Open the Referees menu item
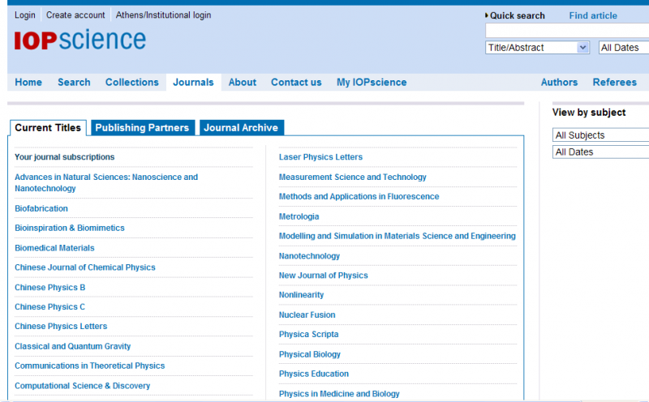The image size is (649, 402). [x=615, y=83]
